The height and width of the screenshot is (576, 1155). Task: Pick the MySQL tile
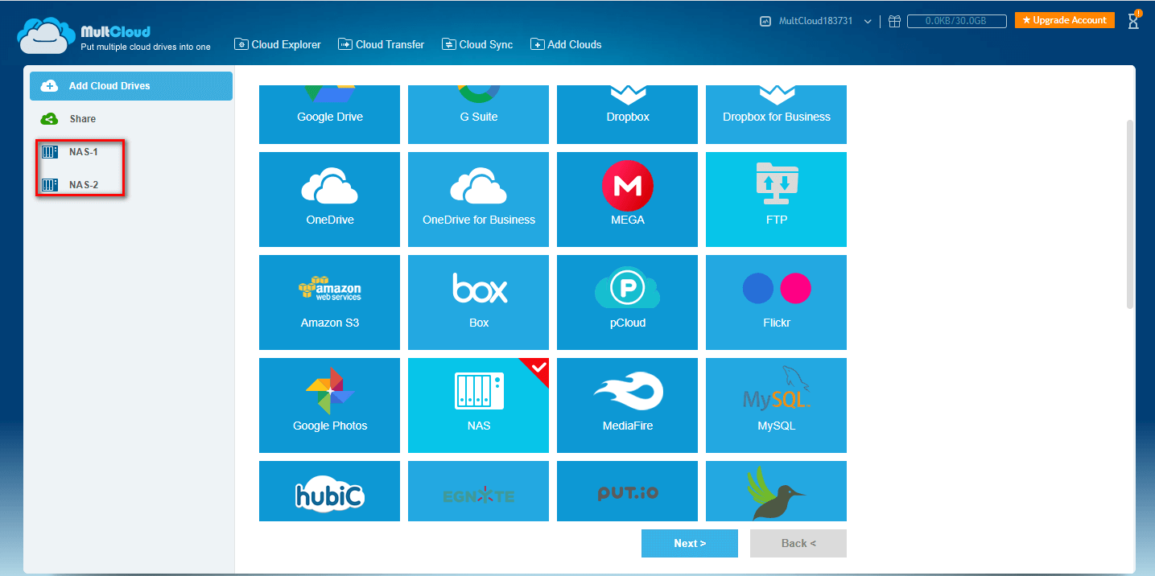click(776, 405)
